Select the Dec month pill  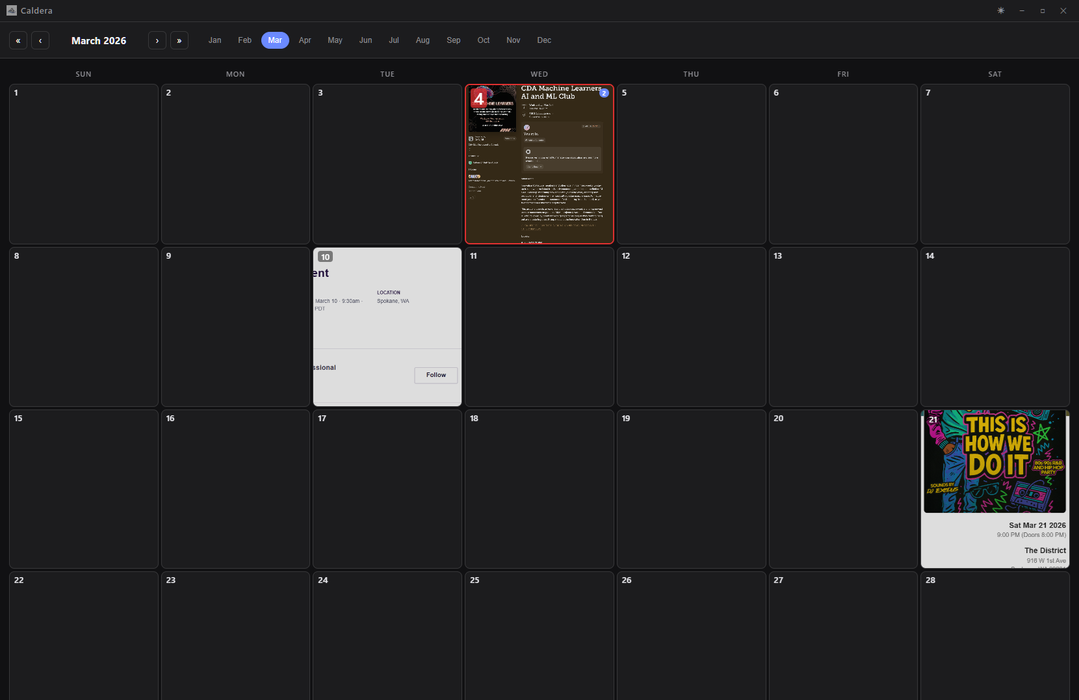[x=544, y=40]
